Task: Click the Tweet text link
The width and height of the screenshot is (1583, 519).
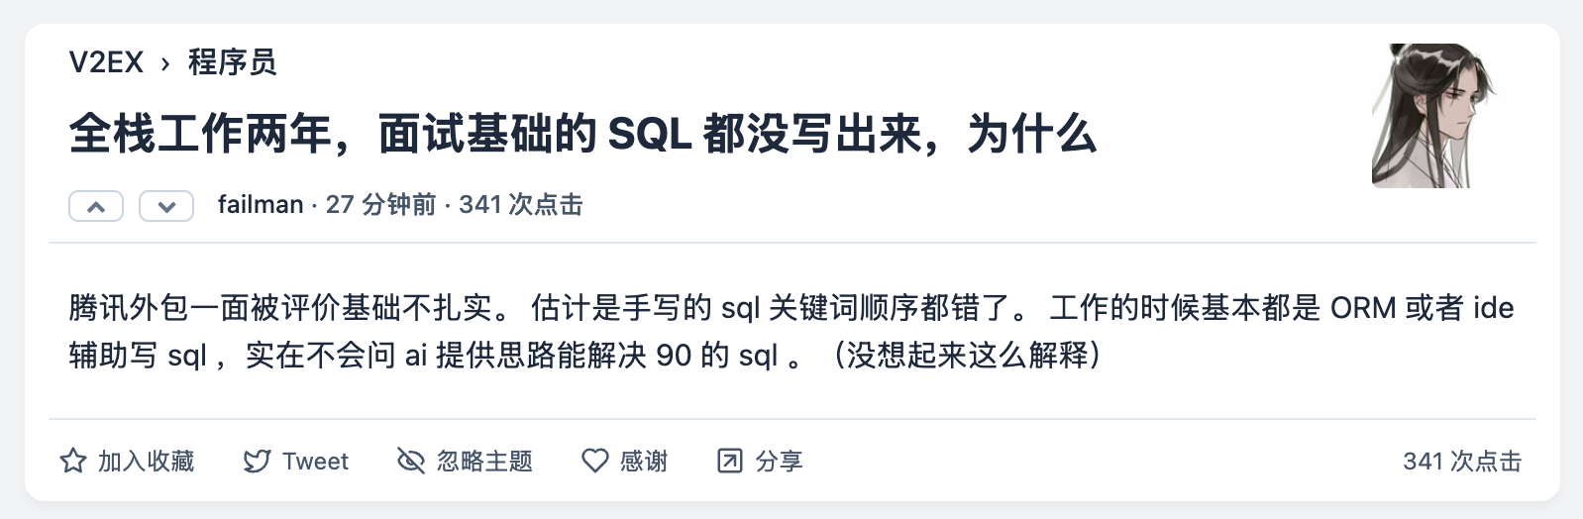Action: coord(315,462)
